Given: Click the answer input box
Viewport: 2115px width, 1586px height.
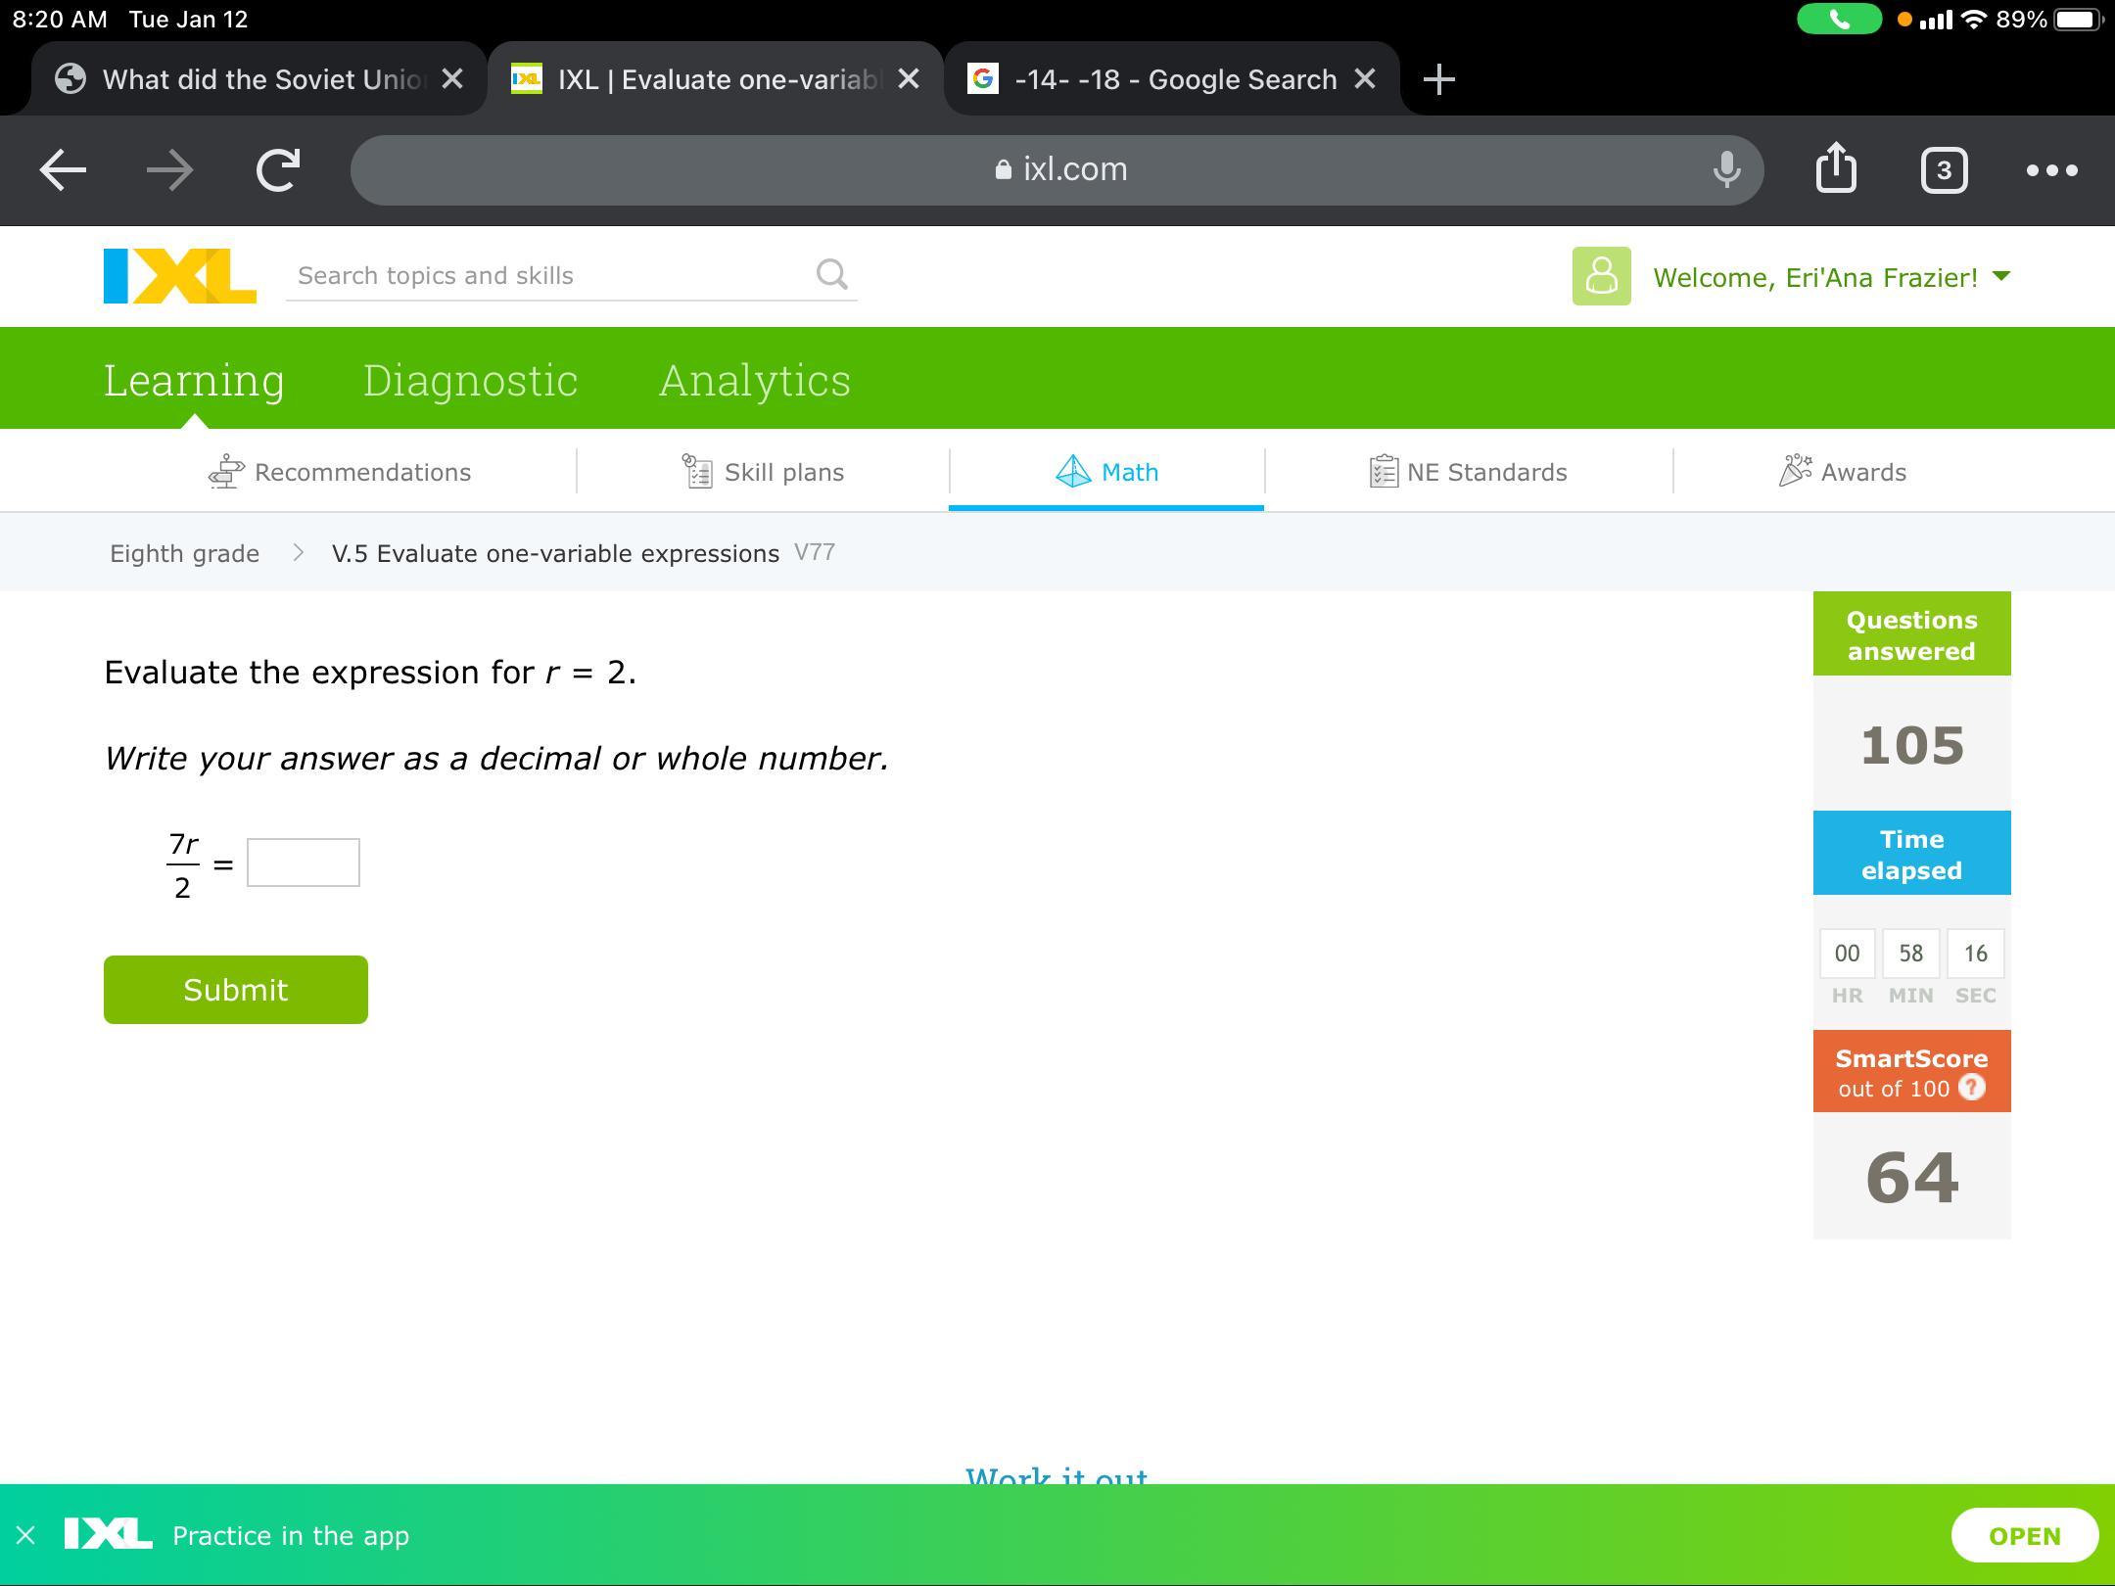Looking at the screenshot, I should (304, 863).
